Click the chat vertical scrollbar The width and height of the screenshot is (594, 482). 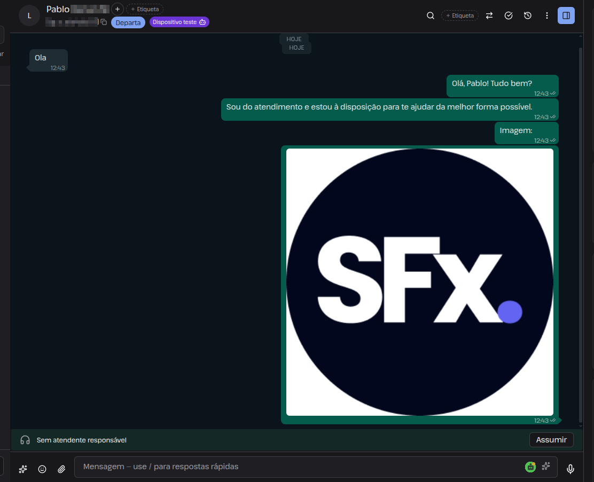coord(580,235)
